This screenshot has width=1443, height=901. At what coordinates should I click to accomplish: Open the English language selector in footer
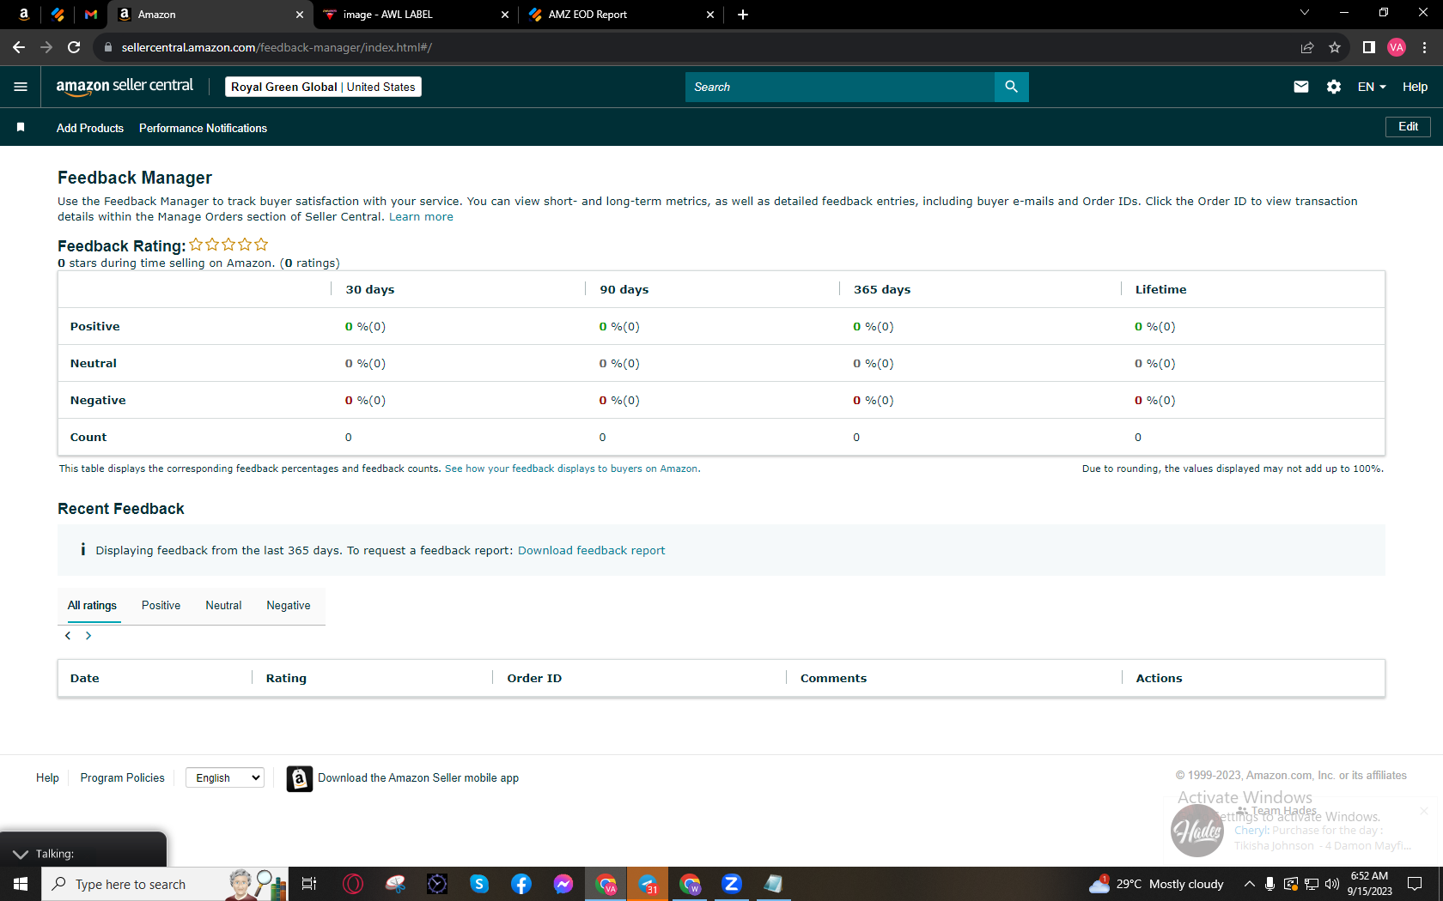click(x=225, y=777)
